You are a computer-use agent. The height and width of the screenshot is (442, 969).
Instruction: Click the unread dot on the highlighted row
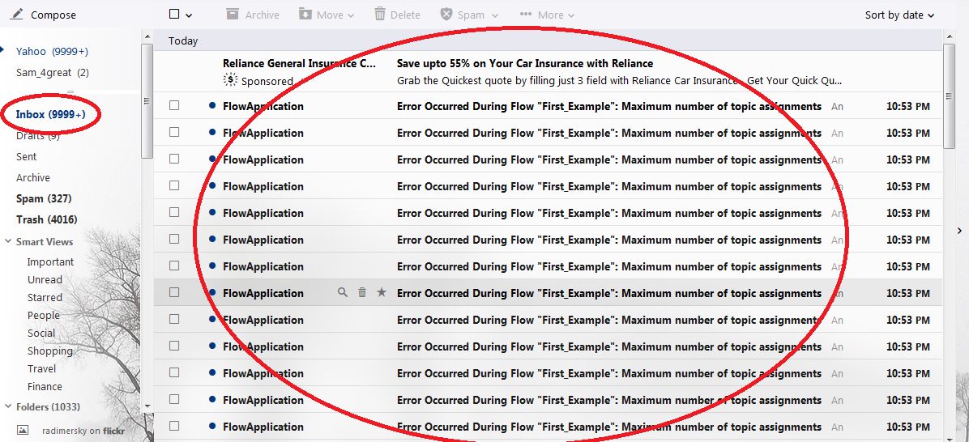point(212,292)
